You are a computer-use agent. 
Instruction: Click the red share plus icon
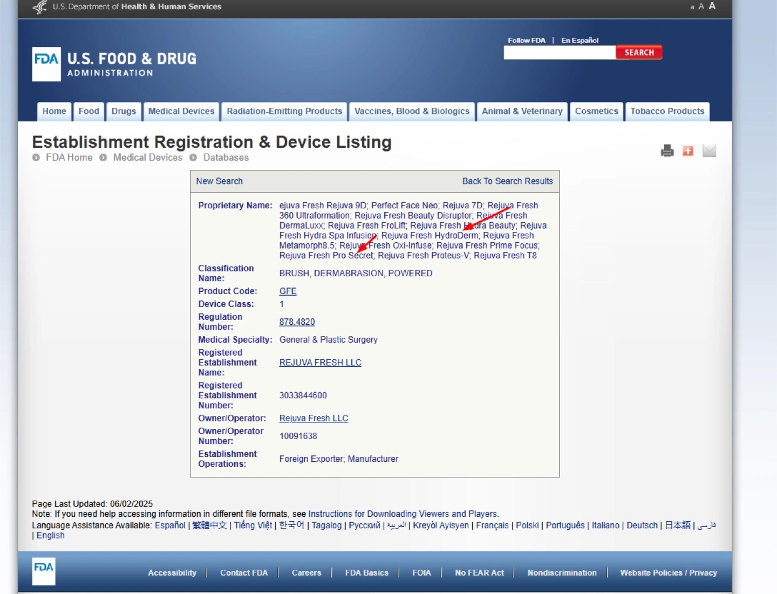(688, 151)
